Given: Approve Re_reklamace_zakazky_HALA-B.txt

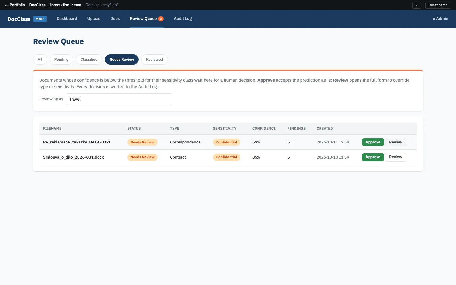Looking at the screenshot, I should (373, 142).
